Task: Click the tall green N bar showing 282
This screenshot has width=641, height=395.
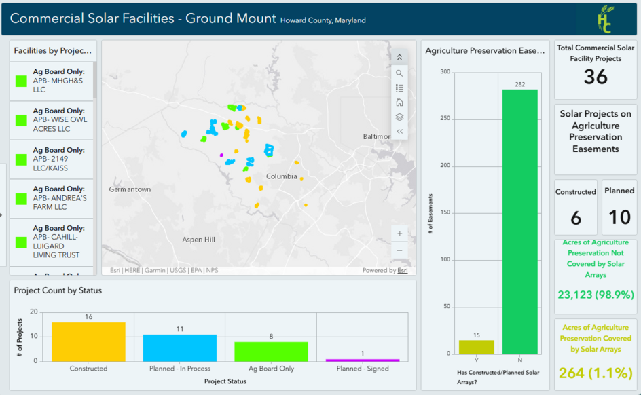Action: coord(519,222)
